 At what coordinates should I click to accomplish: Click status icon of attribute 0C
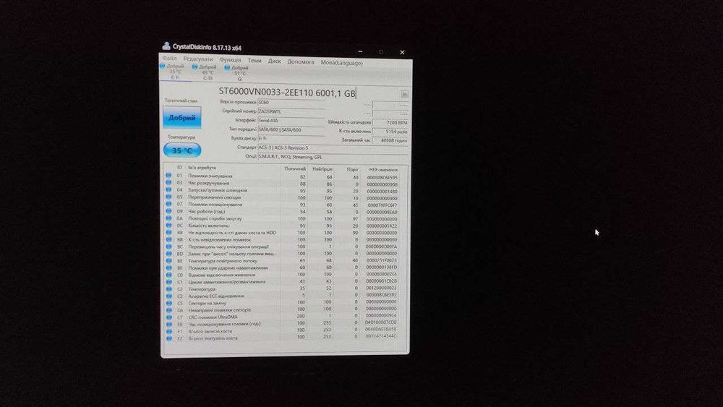point(168,226)
